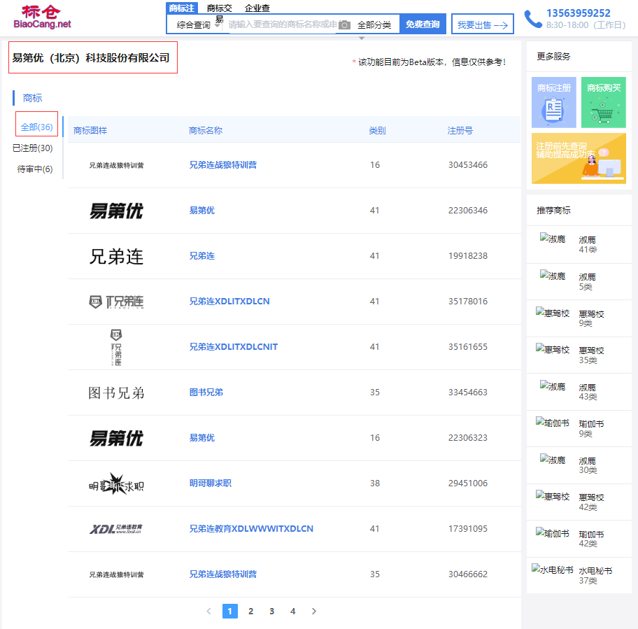Click the BiaoCang.net logo

[x=42, y=17]
